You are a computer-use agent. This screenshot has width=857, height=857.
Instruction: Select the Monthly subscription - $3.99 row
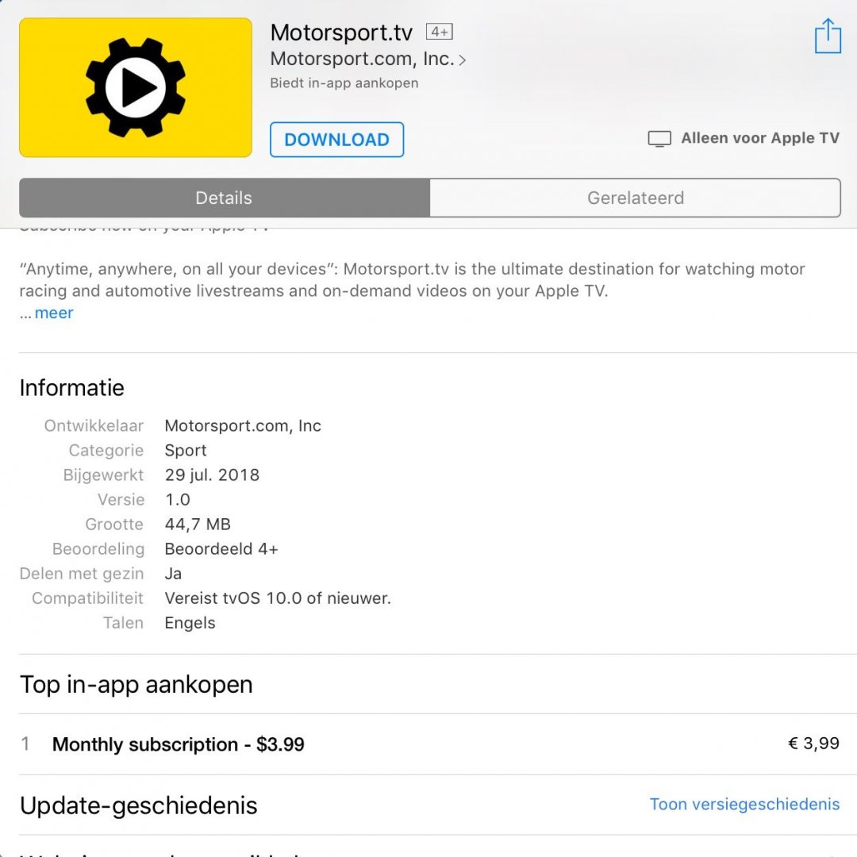pyautogui.click(x=429, y=744)
